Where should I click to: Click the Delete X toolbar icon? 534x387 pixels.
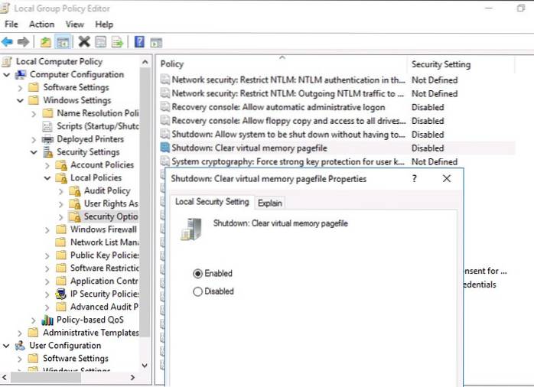click(x=83, y=41)
